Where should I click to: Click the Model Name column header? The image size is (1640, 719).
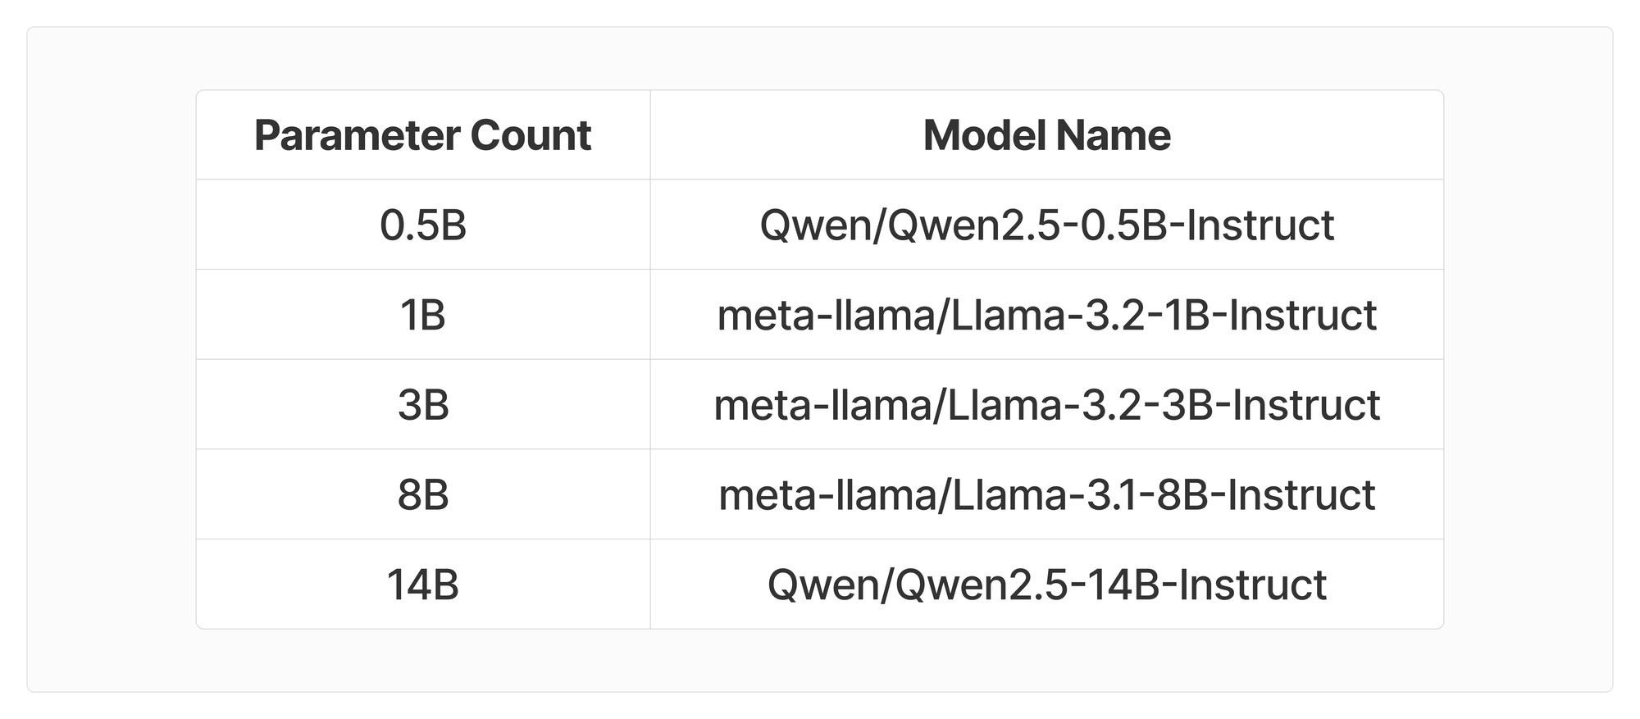coord(1047,135)
